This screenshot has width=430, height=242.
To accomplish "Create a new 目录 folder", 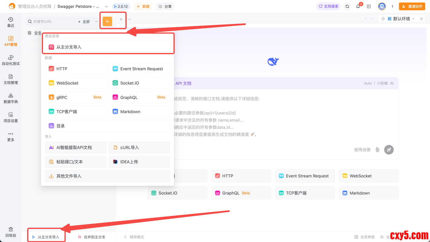I will [107, 126].
